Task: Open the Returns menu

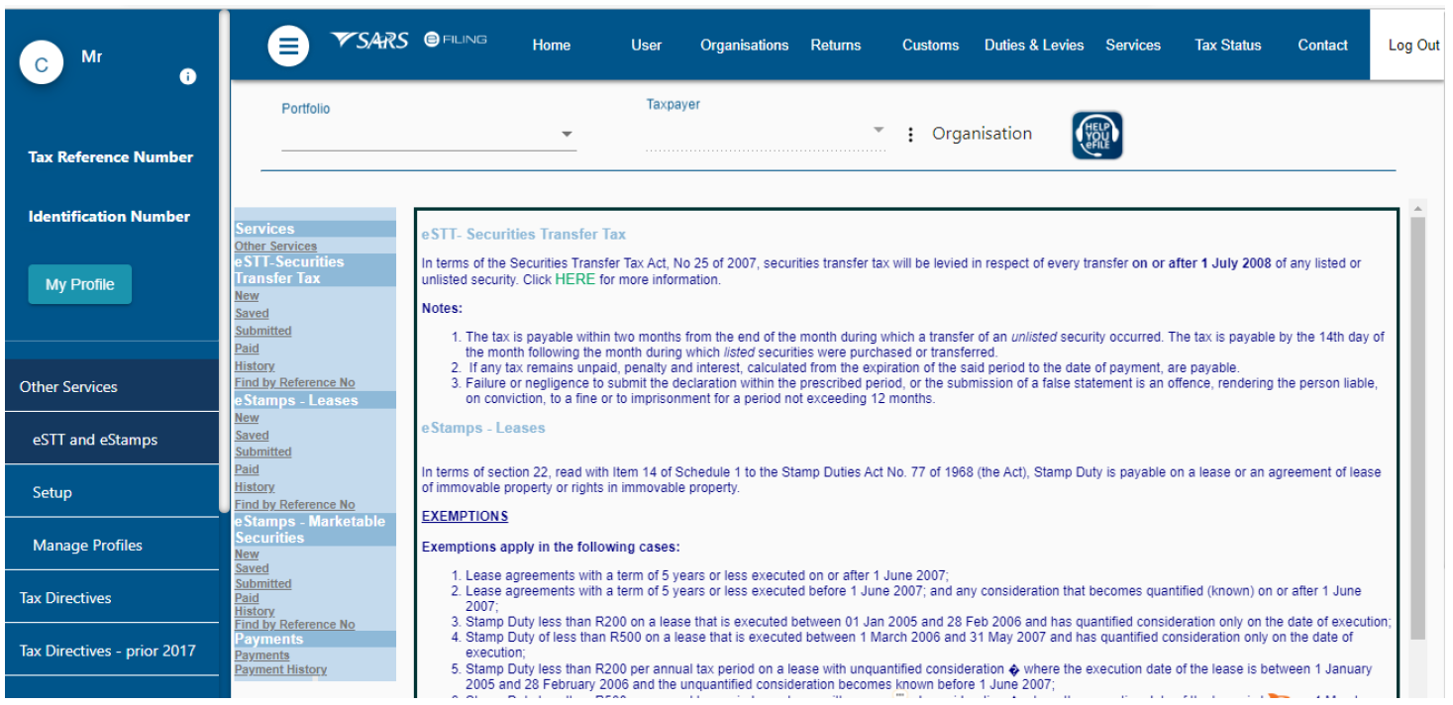Action: pos(836,46)
